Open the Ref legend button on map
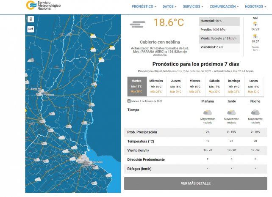This screenshot has width=272, height=197. coord(31,29)
